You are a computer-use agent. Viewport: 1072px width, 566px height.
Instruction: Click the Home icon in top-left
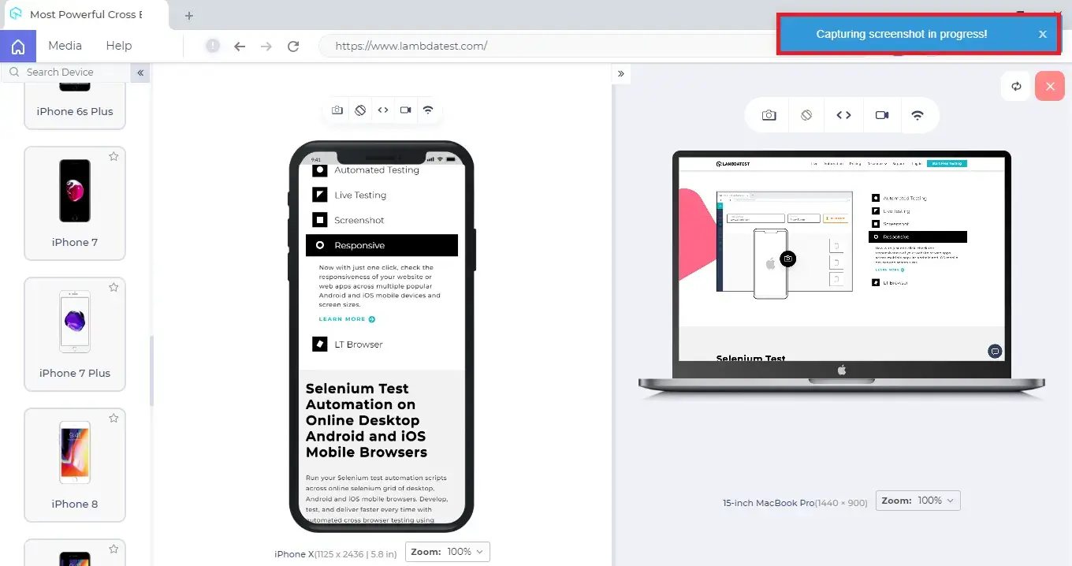[x=17, y=47]
